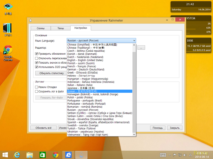Screen dimensions: 213x159
Task: Enable save log to file checkbox
Action: pos(36,91)
